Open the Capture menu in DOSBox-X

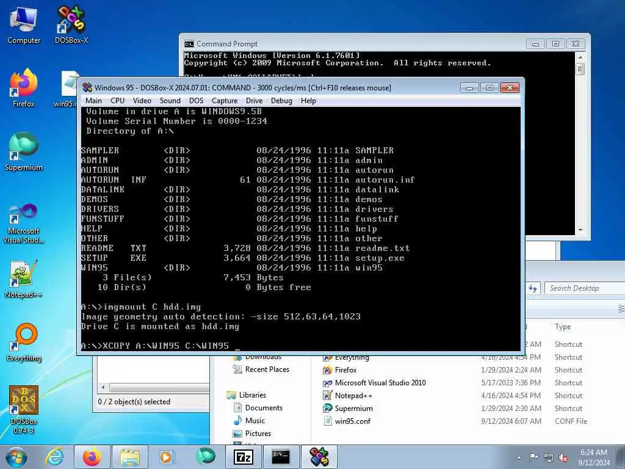pyautogui.click(x=225, y=101)
